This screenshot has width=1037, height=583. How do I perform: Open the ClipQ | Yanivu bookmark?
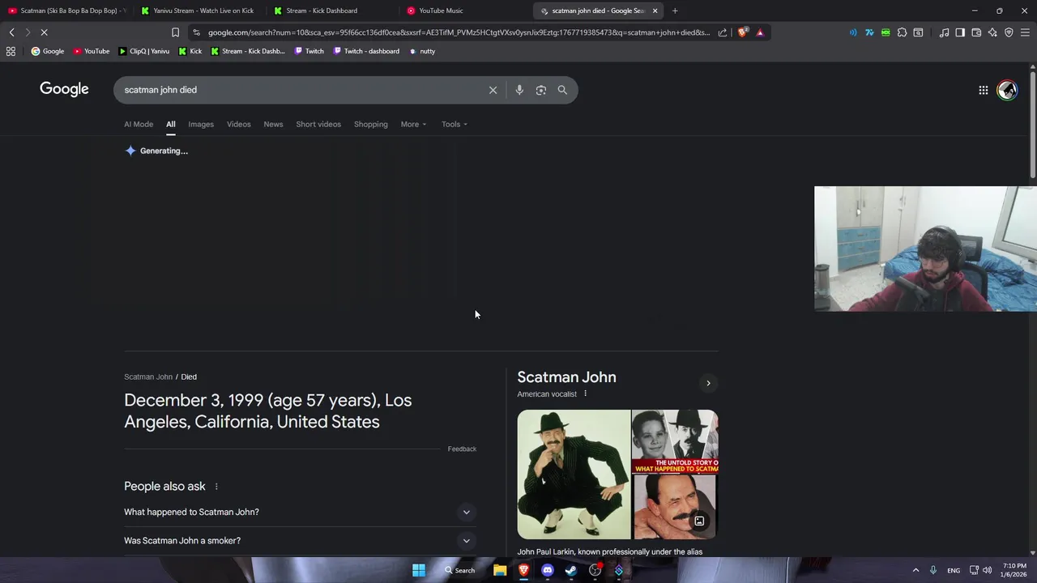coord(143,51)
